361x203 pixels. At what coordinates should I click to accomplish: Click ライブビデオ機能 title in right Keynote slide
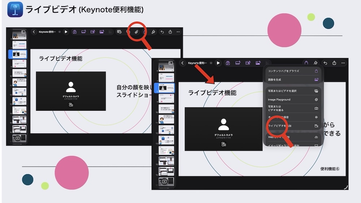click(212, 93)
